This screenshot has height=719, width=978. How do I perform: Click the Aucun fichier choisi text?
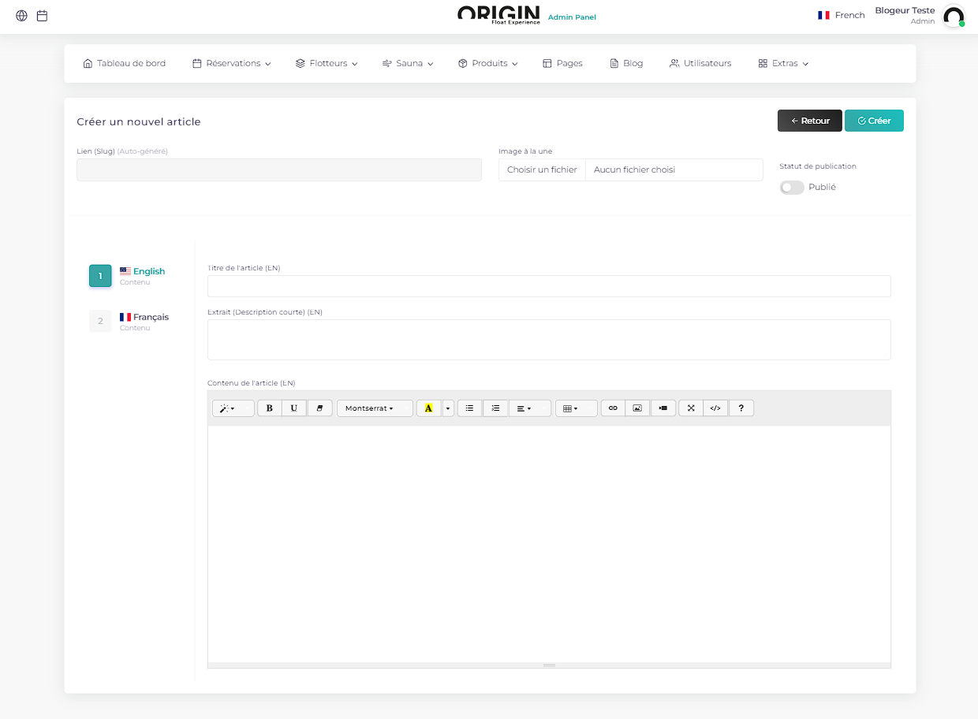pos(634,170)
